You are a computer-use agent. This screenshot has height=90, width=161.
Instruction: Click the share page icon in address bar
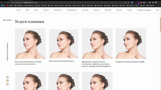[125, 3]
